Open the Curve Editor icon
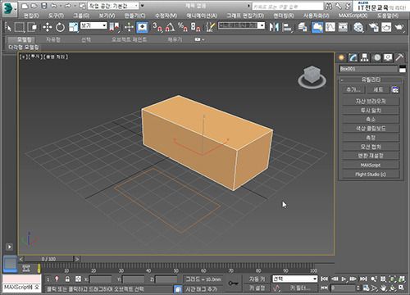 pyautogui.click(x=330, y=27)
